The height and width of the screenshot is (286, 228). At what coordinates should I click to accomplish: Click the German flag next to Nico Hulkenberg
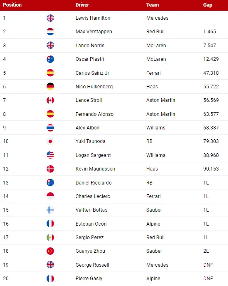50,86
